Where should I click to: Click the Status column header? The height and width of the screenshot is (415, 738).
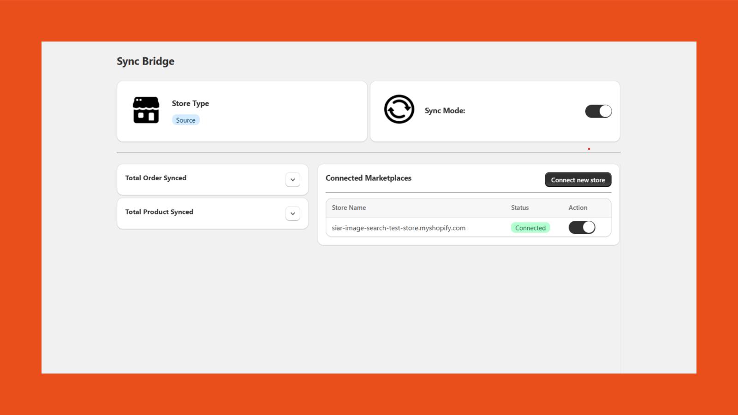pyautogui.click(x=520, y=207)
